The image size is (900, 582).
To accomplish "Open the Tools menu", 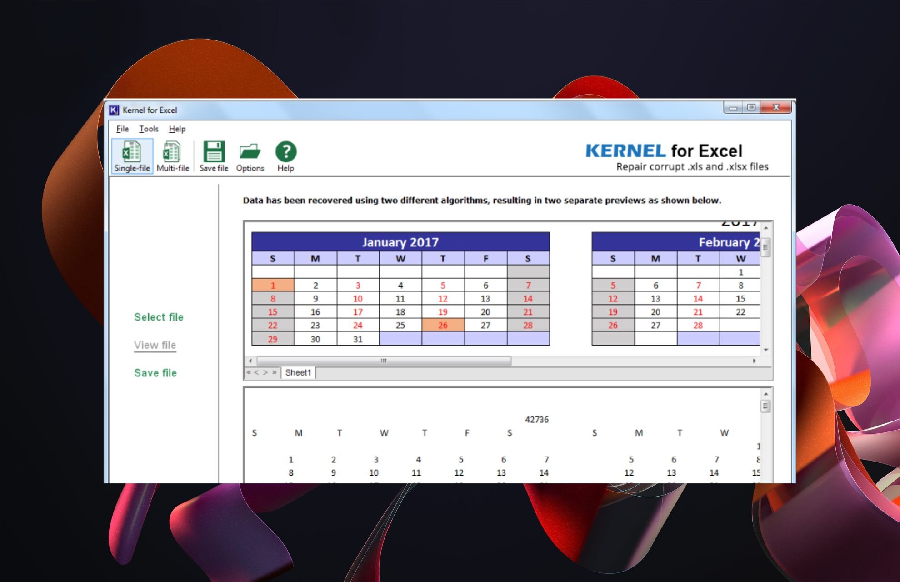I will click(149, 129).
